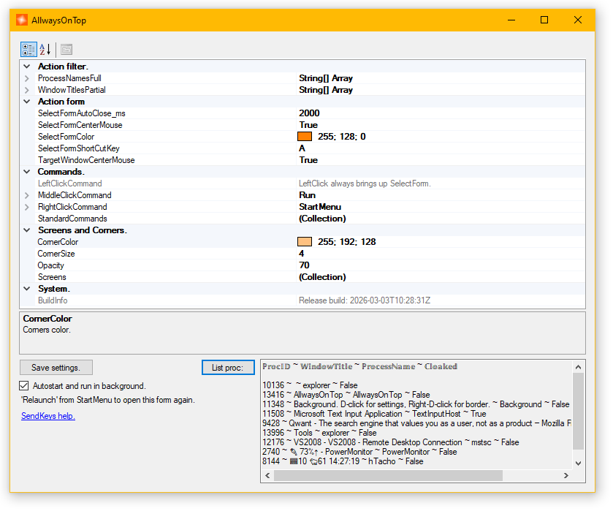
Task: Click the vertical scrollbar thumb of process list
Action: coord(579,412)
